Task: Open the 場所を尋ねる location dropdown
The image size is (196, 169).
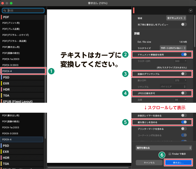Action: 164,147
